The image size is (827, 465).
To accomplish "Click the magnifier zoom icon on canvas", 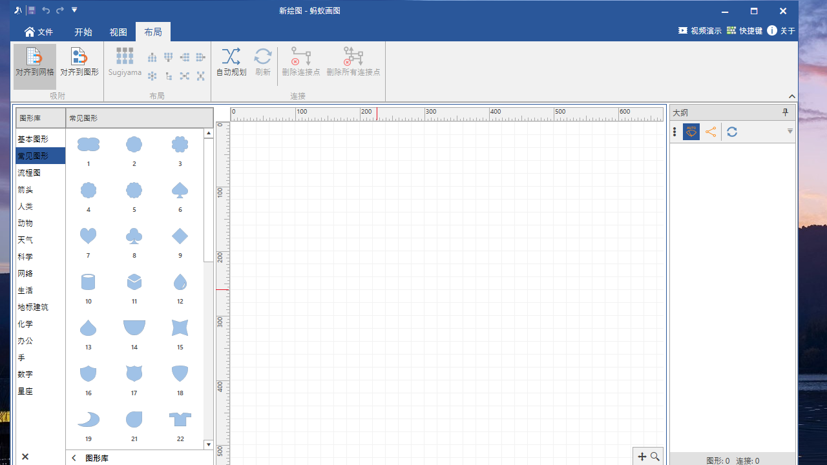I will tap(655, 457).
